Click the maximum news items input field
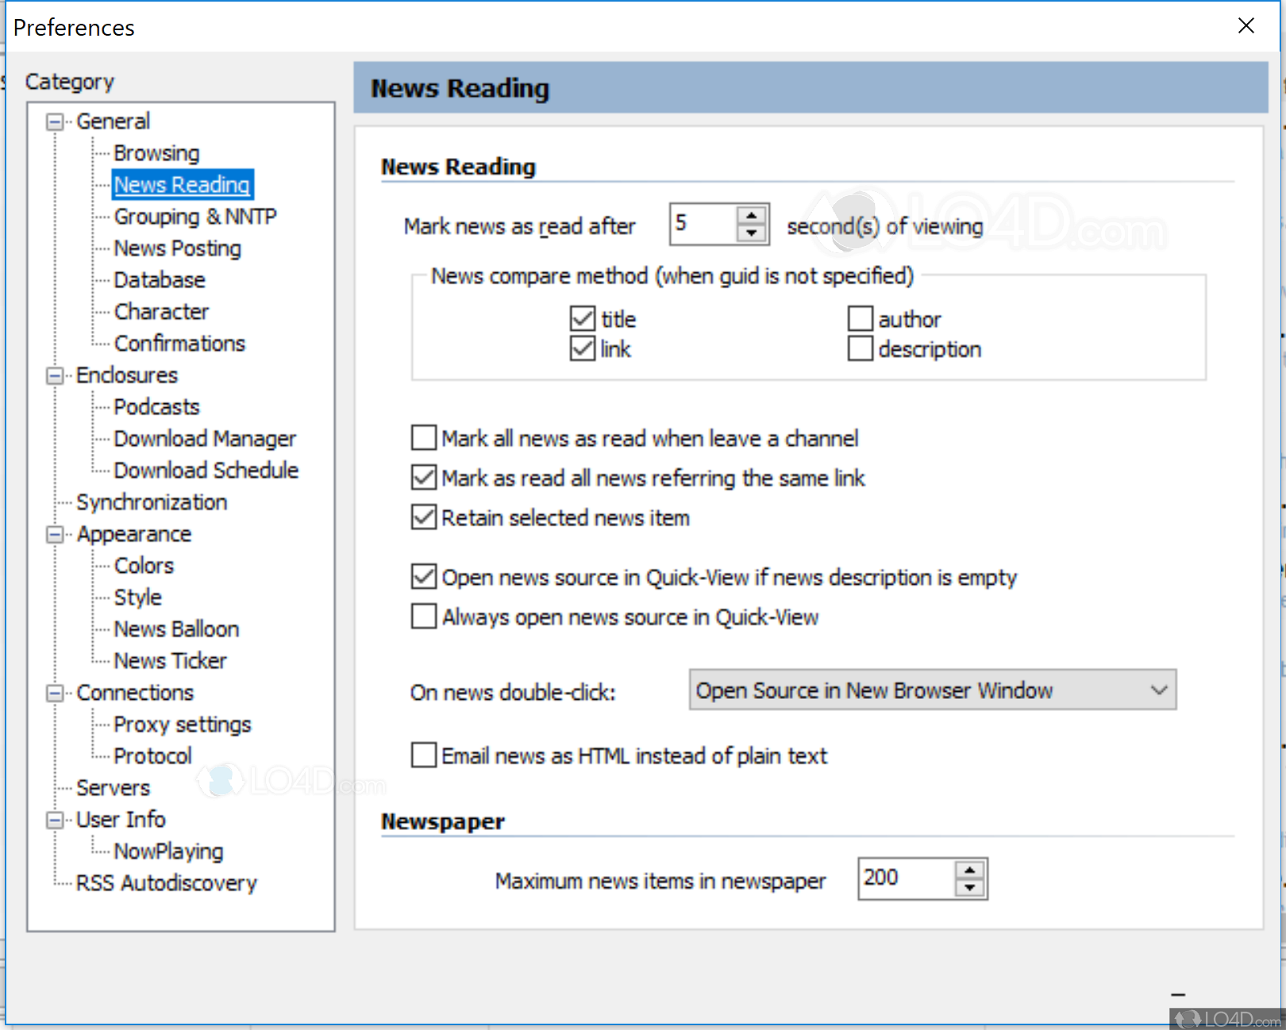Screen dimensions: 1286x1030 907,878
